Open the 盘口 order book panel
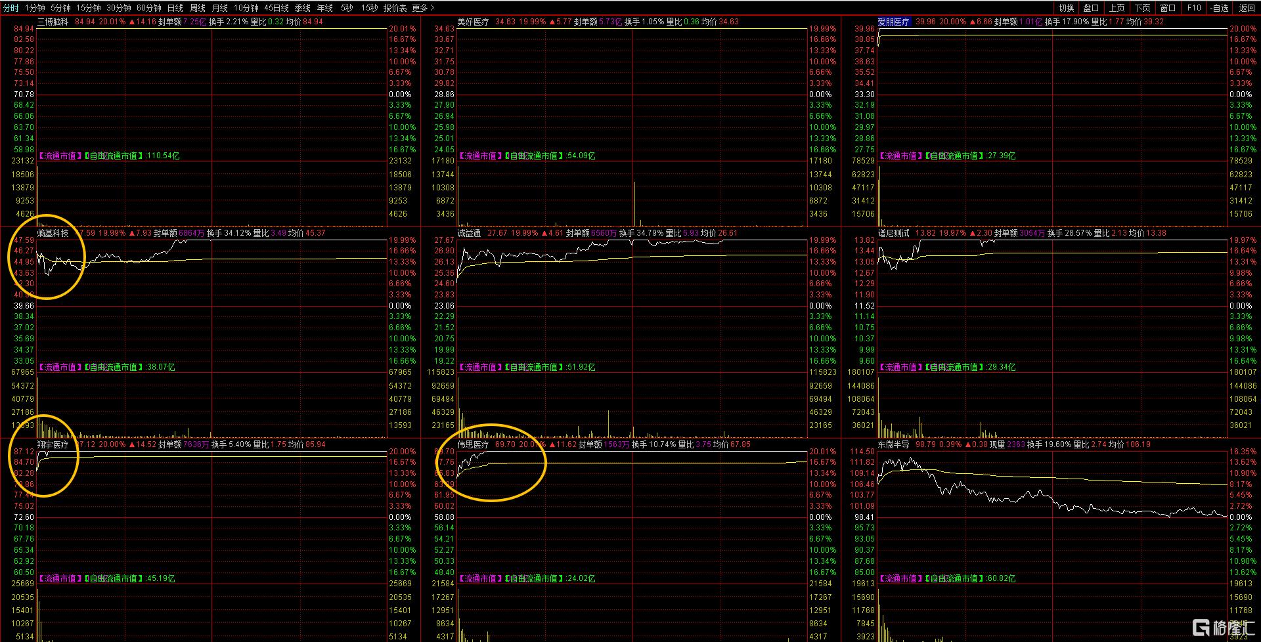 (x=1092, y=8)
